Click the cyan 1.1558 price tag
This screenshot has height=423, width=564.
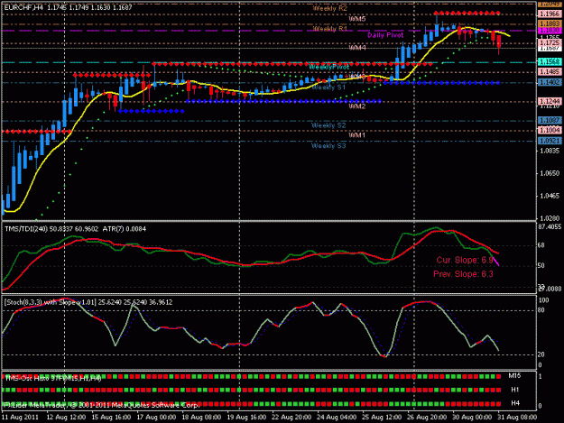(550, 62)
